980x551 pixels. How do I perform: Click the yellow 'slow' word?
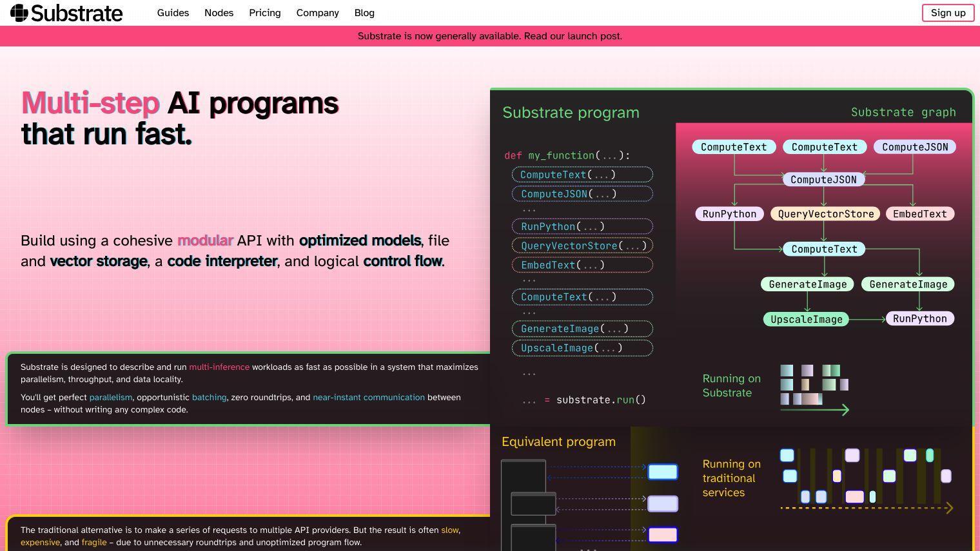tap(449, 530)
